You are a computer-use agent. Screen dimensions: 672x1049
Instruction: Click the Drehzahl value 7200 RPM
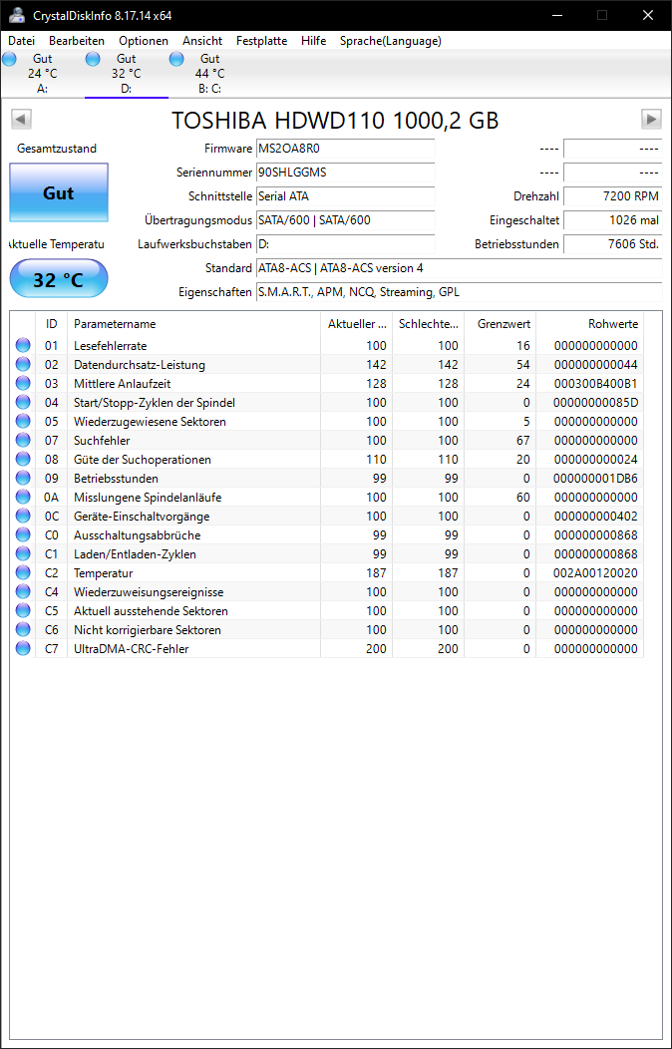[x=612, y=196]
